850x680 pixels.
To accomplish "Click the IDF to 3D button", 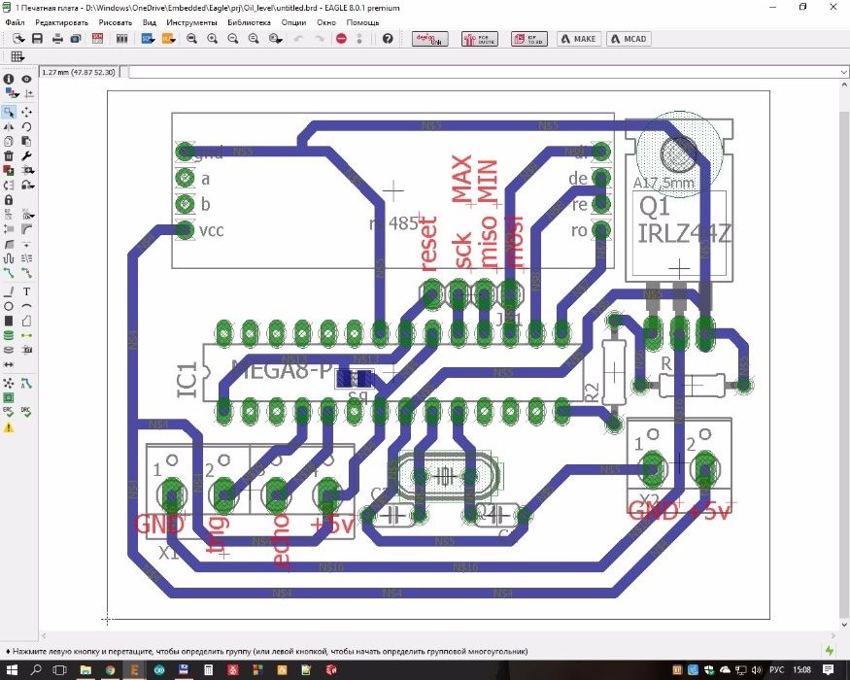I will [x=529, y=39].
